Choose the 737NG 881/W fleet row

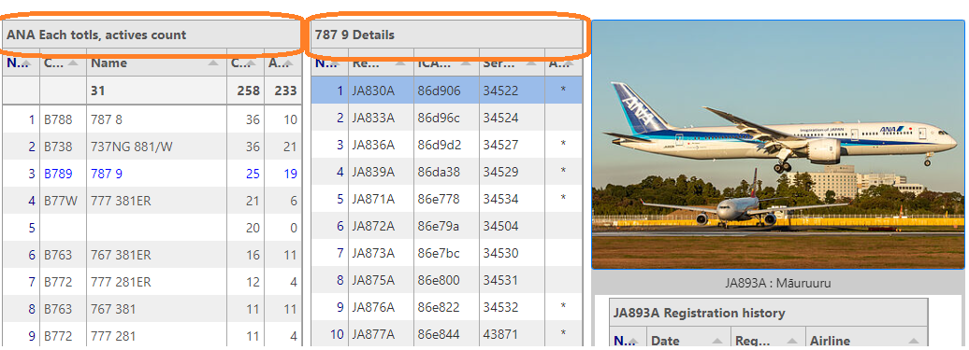pos(152,147)
